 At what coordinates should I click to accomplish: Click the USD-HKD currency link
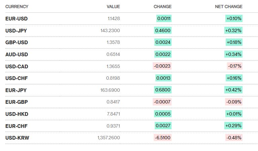[x=16, y=114]
